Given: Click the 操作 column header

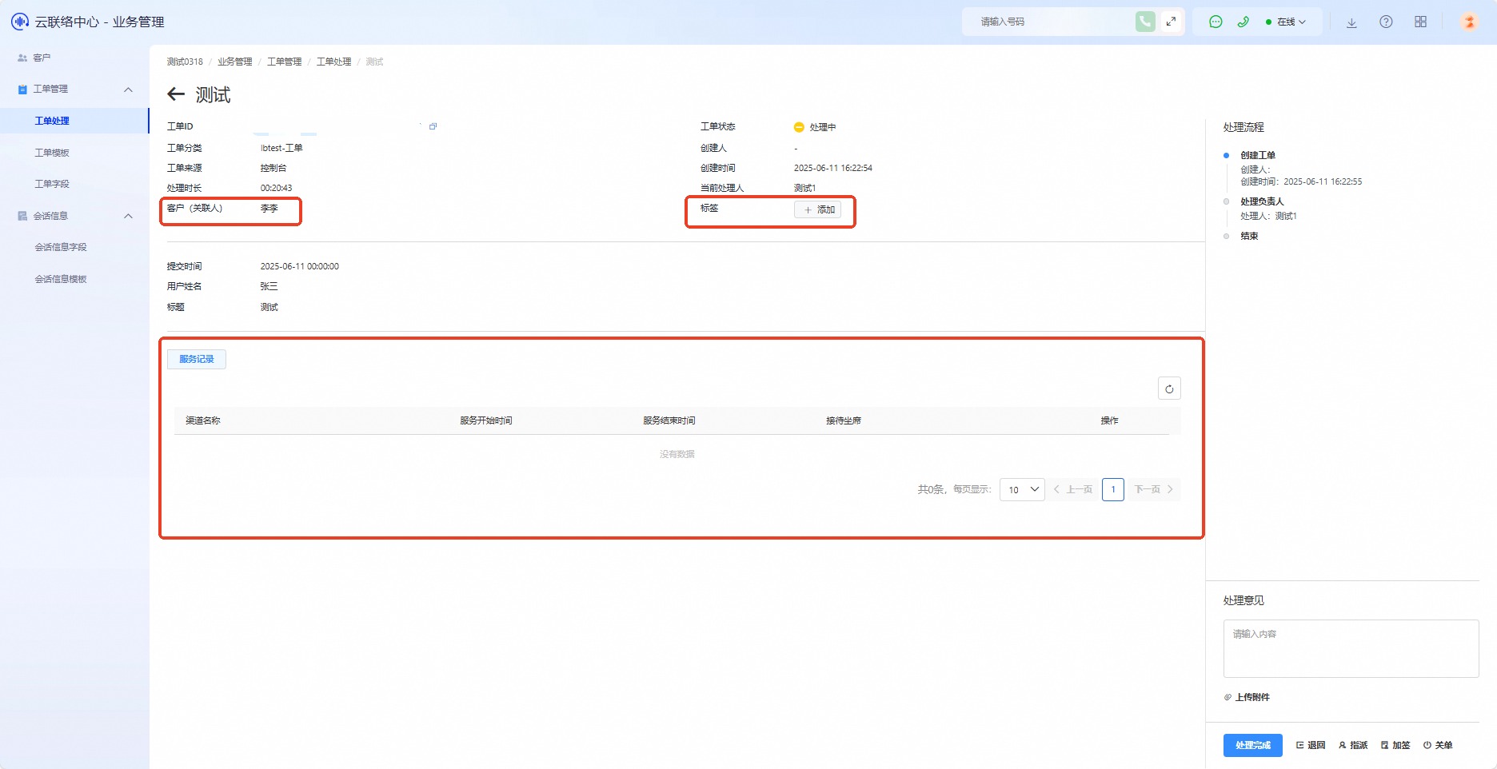Looking at the screenshot, I should 1109,420.
